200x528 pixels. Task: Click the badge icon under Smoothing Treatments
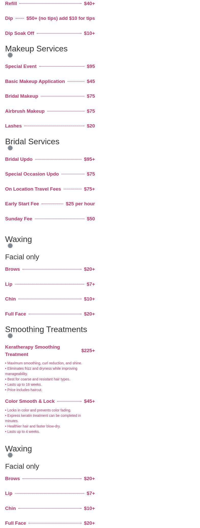(10, 336)
